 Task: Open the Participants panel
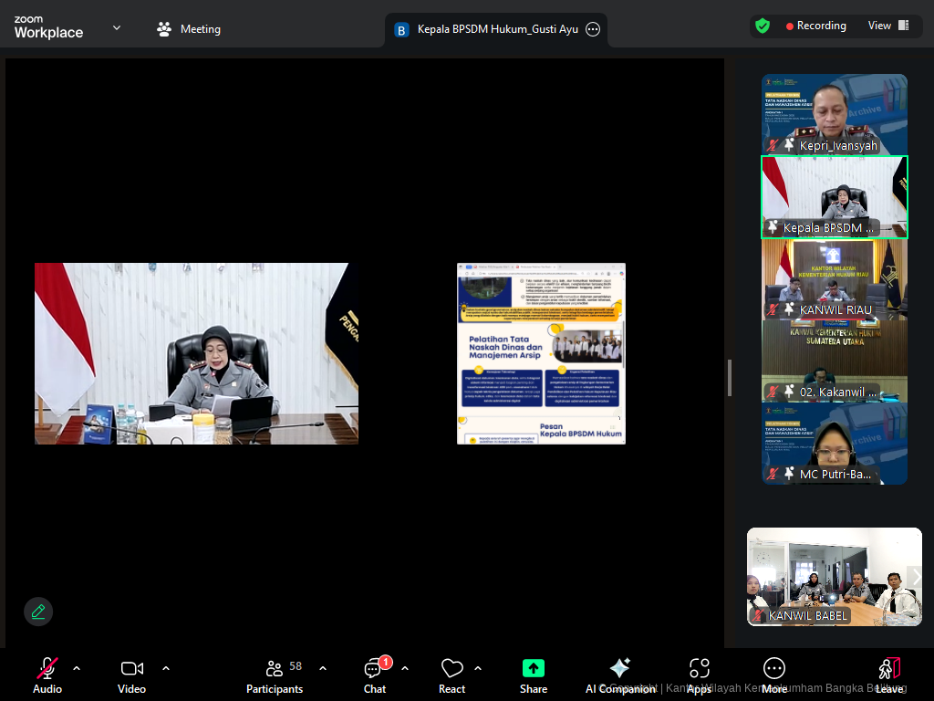click(x=275, y=675)
